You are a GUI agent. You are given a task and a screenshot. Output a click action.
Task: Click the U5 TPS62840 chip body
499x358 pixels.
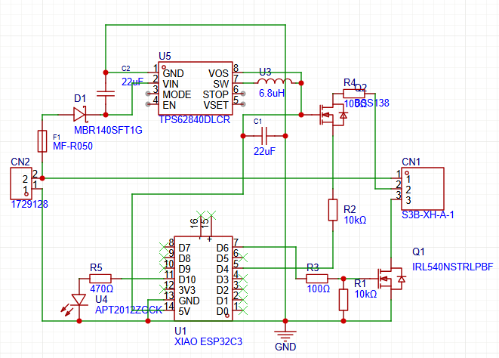pyautogui.click(x=196, y=88)
